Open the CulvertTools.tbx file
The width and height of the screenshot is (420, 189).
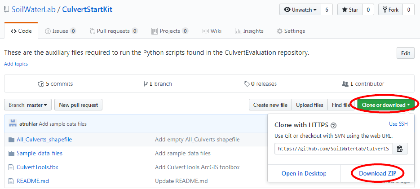point(37,167)
